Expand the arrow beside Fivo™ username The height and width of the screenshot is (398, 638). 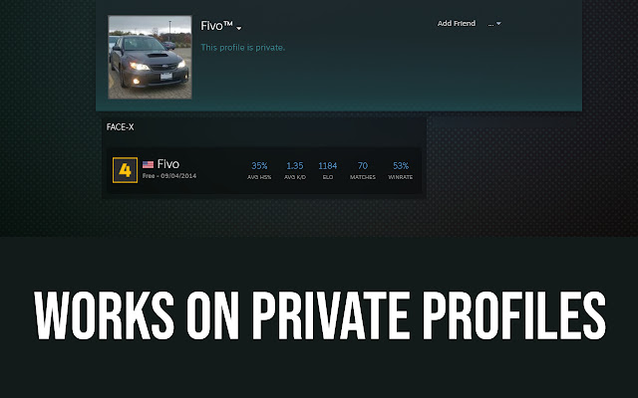[x=239, y=28]
